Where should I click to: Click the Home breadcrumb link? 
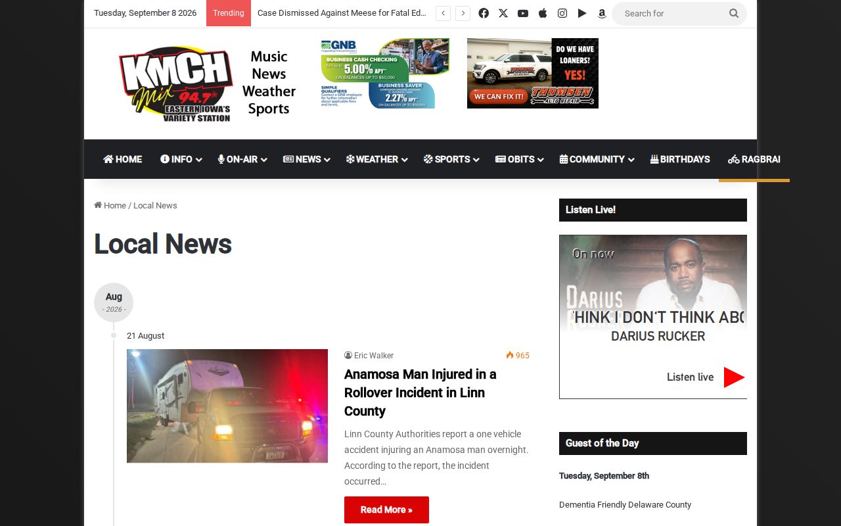tap(114, 206)
